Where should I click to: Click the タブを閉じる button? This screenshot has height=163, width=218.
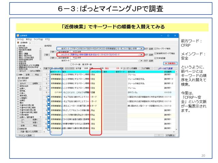click(170, 135)
